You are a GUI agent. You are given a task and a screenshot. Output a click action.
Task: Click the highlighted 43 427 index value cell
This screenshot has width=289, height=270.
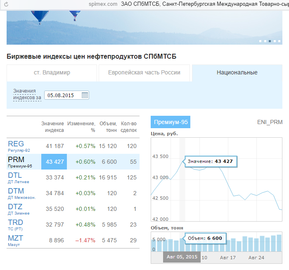click(x=54, y=162)
